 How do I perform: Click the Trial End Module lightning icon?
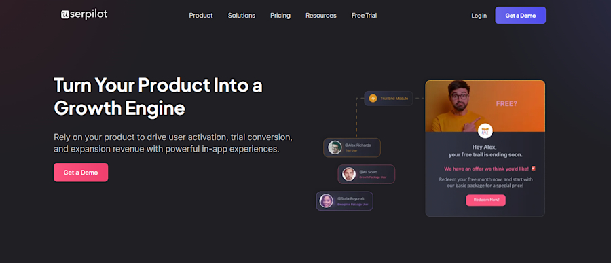click(x=373, y=99)
